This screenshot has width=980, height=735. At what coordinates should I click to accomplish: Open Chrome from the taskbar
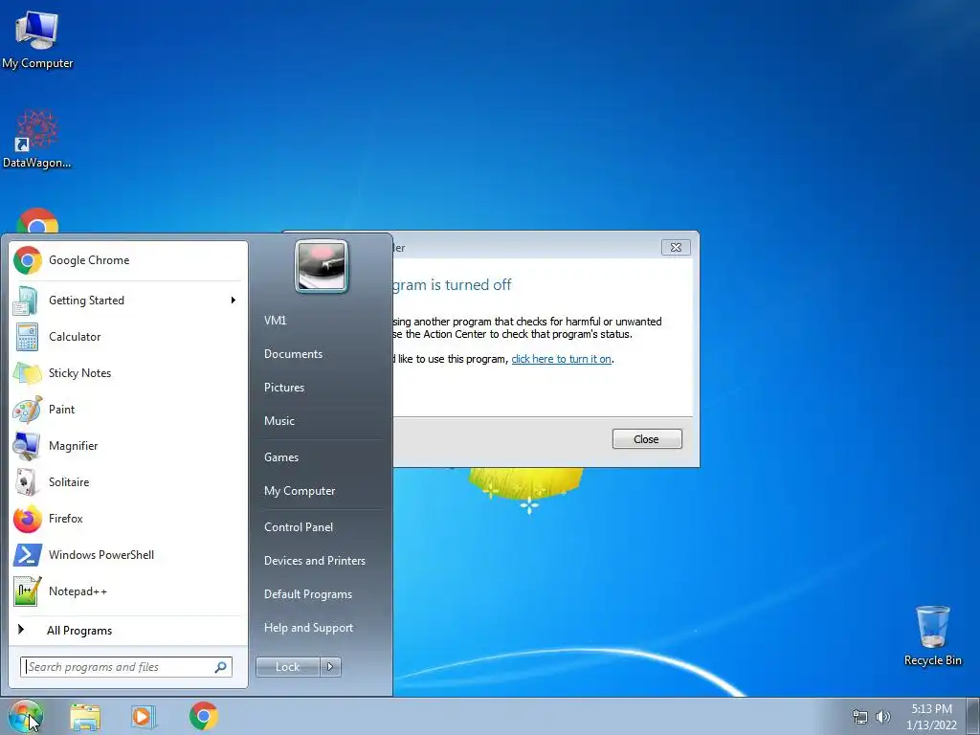(x=204, y=716)
